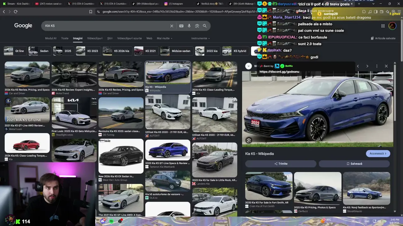
Task: Apply the K5 2023 filter chip
Action: (89, 51)
